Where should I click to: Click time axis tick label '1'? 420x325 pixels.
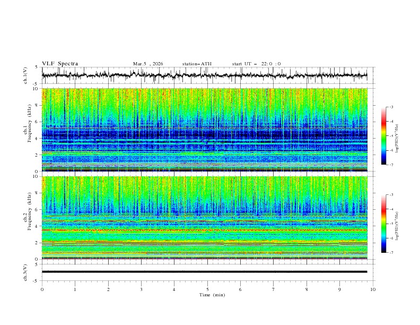point(75,289)
